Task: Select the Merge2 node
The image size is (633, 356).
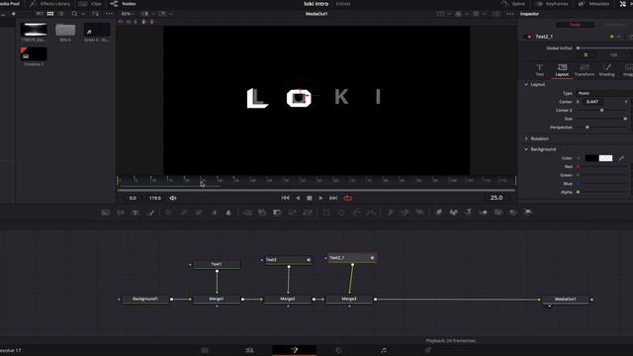Action: pos(288,299)
